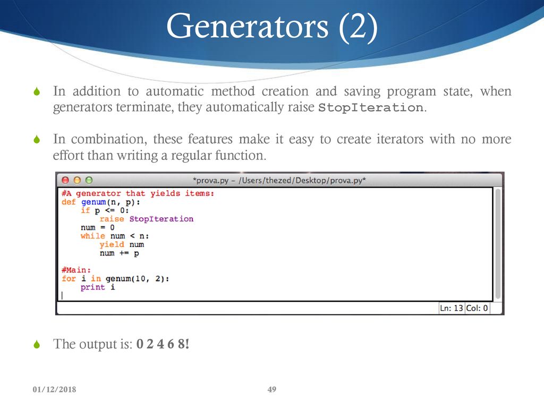
Task: Click the slide page number '49'
Action: tap(272, 389)
